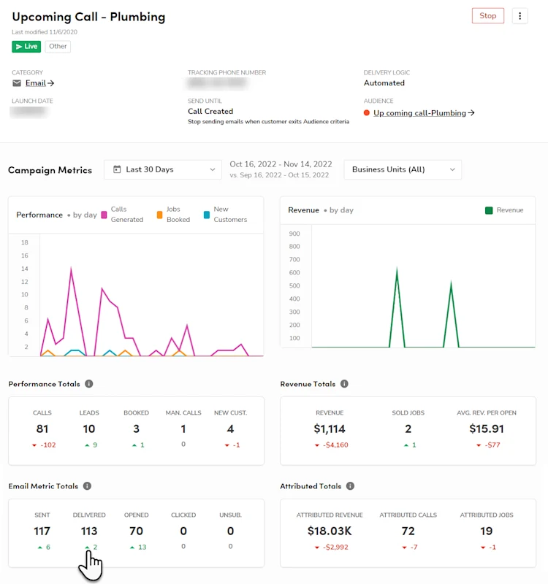The height and width of the screenshot is (584, 548).
Task: Click the chevron of Last 30 Days dropdown
Action: tap(213, 169)
